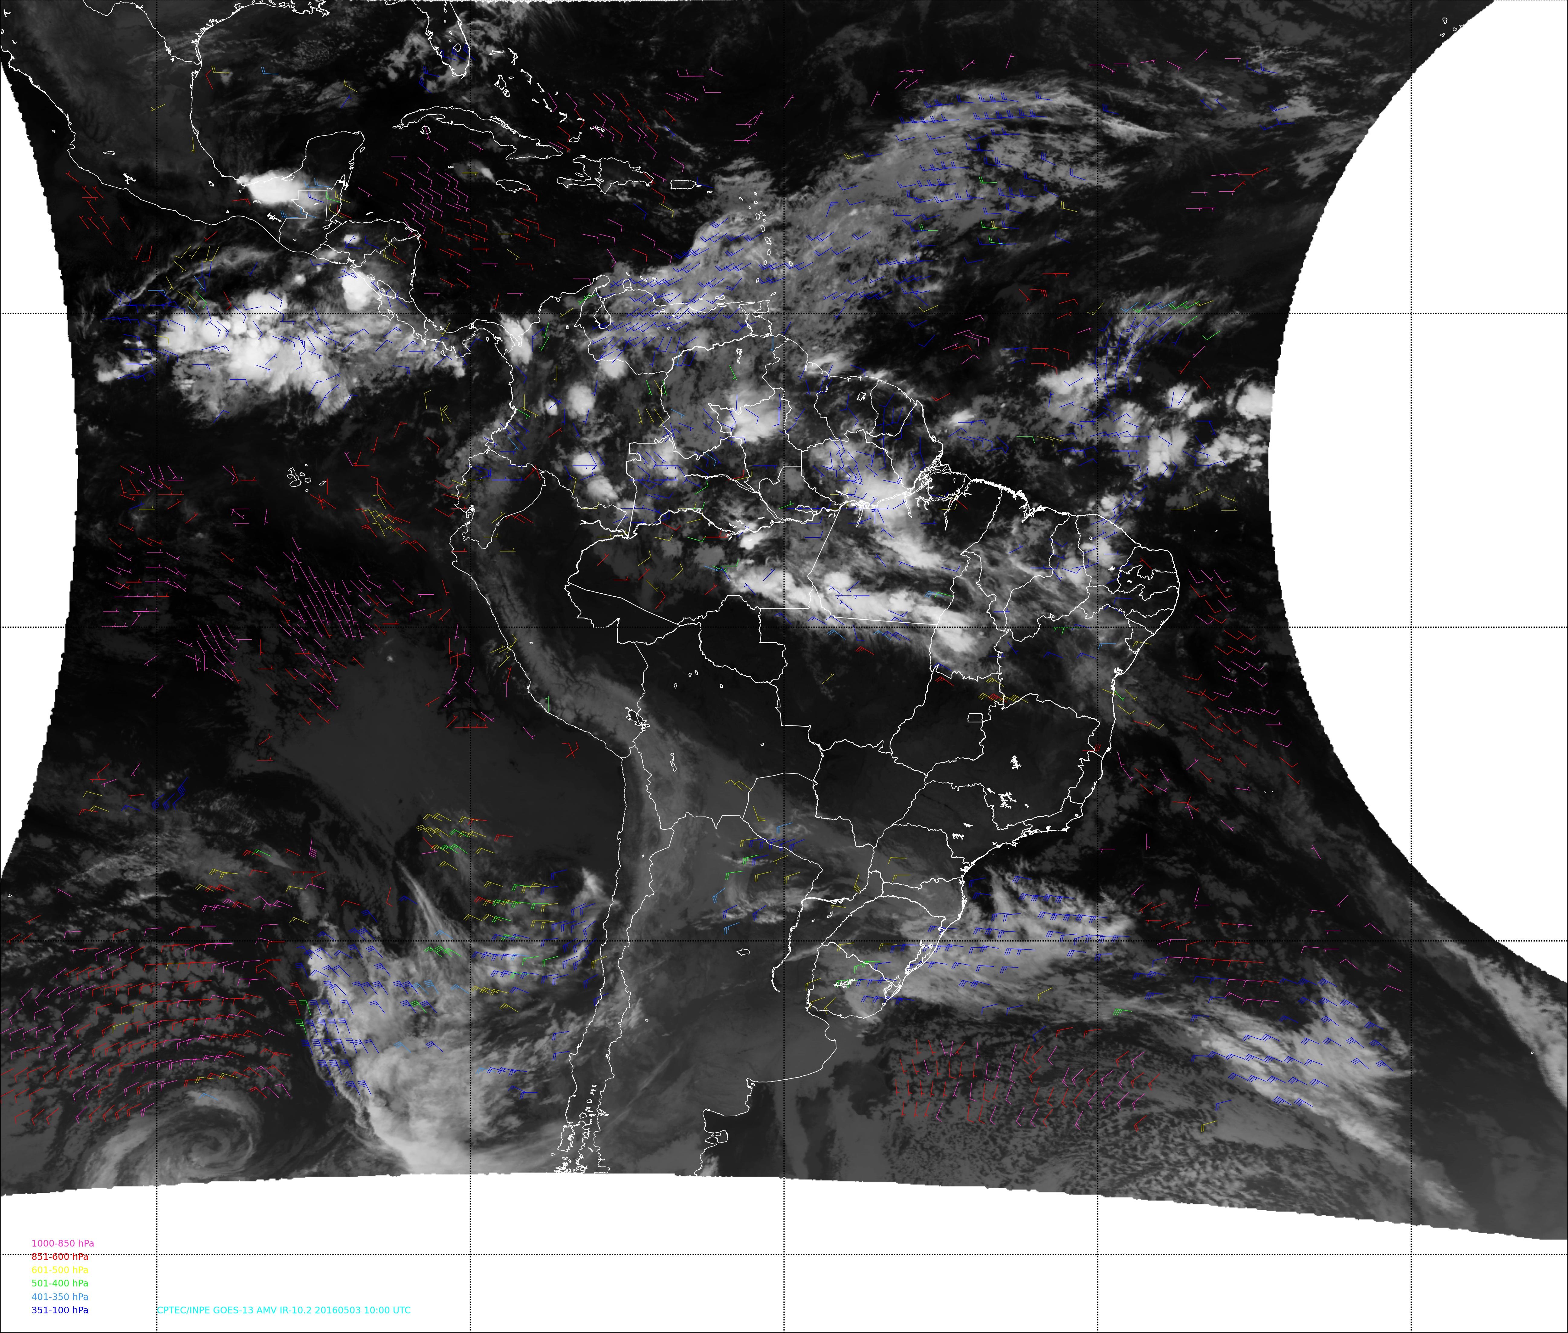Click the red 851-600 hPa legend label

60,1257
